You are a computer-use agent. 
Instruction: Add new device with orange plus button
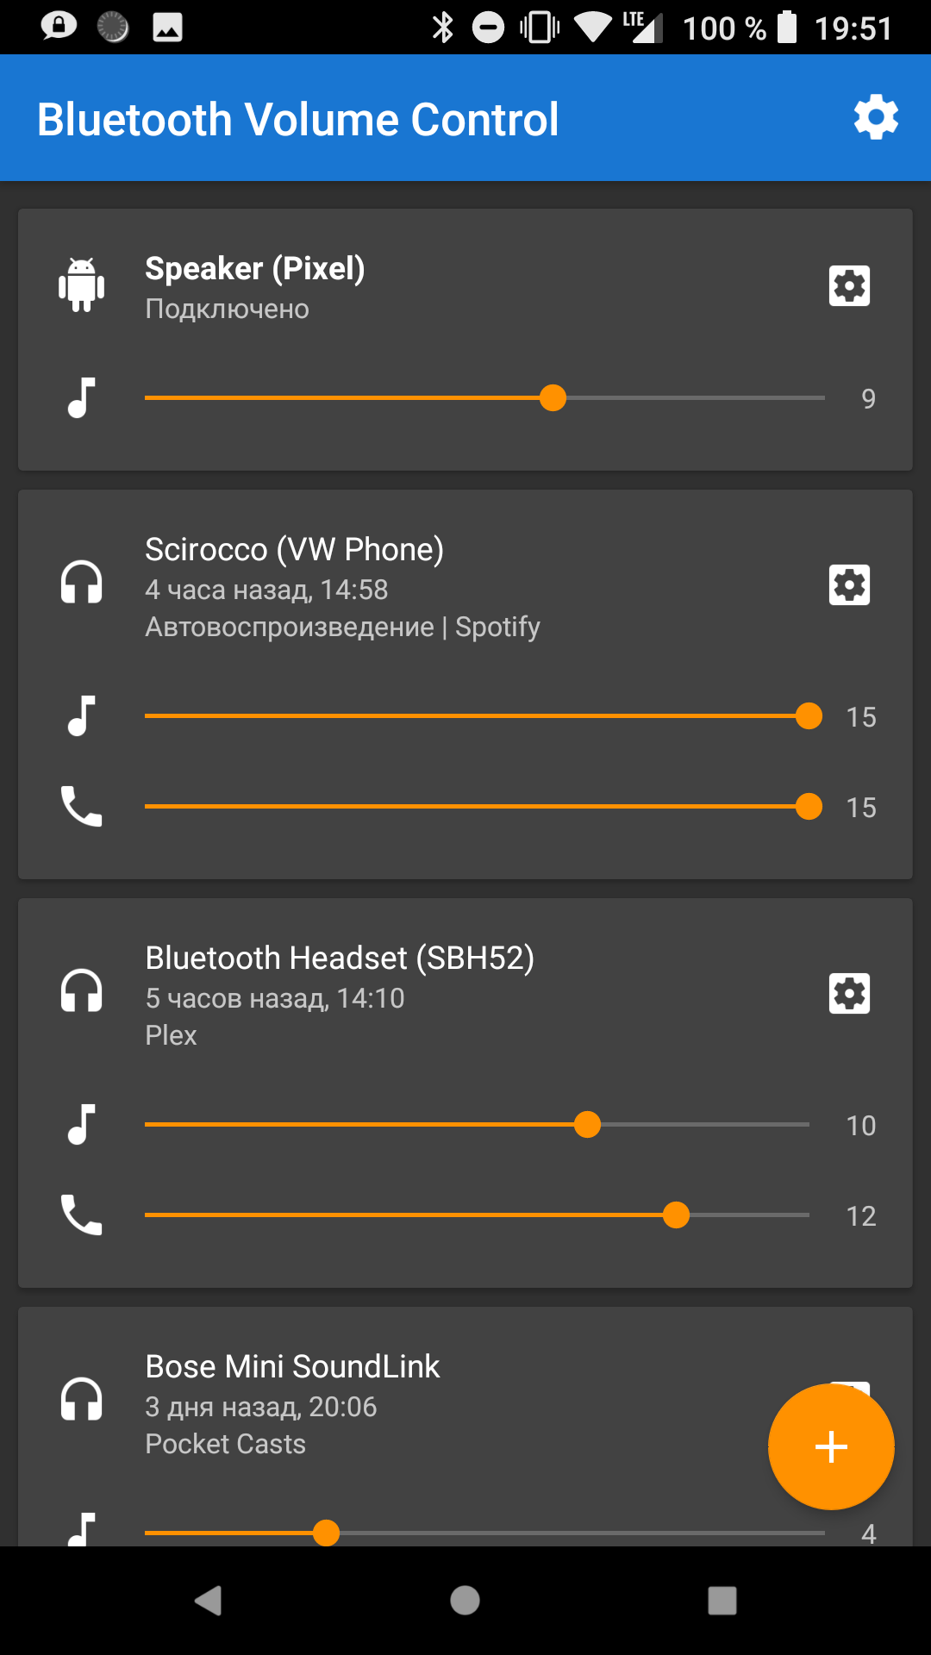point(831,1446)
